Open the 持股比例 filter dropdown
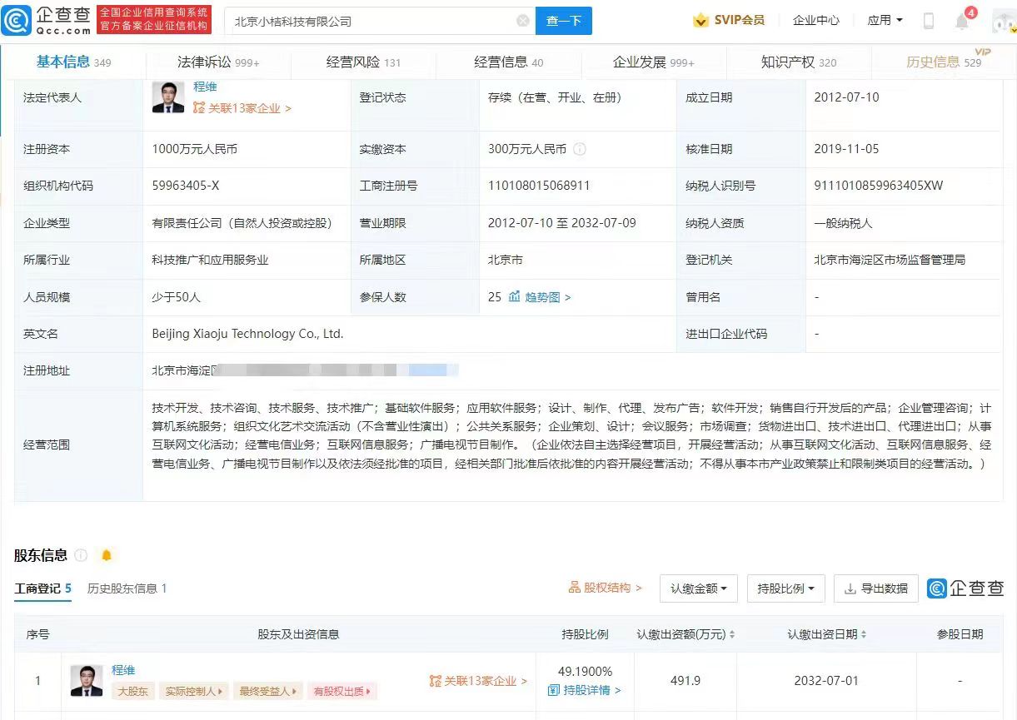 pos(785,588)
